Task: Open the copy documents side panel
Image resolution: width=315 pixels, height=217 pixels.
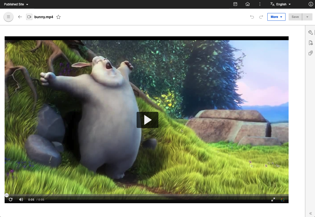Action: [x=310, y=53]
